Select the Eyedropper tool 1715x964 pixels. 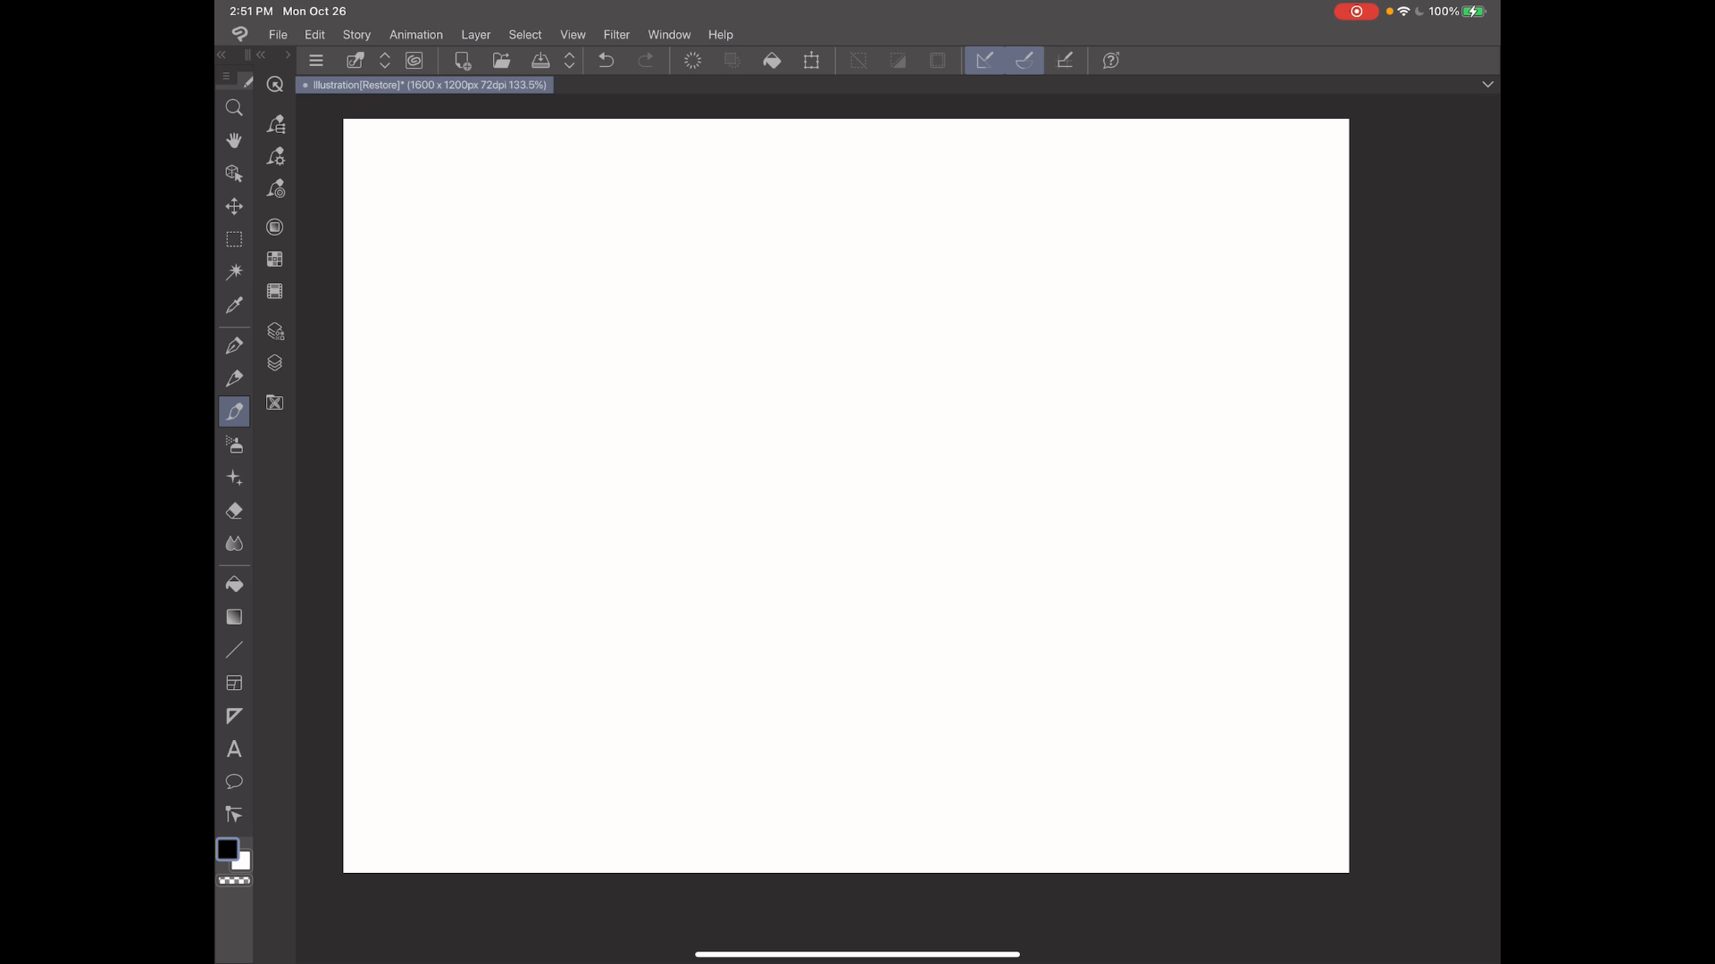tap(234, 305)
